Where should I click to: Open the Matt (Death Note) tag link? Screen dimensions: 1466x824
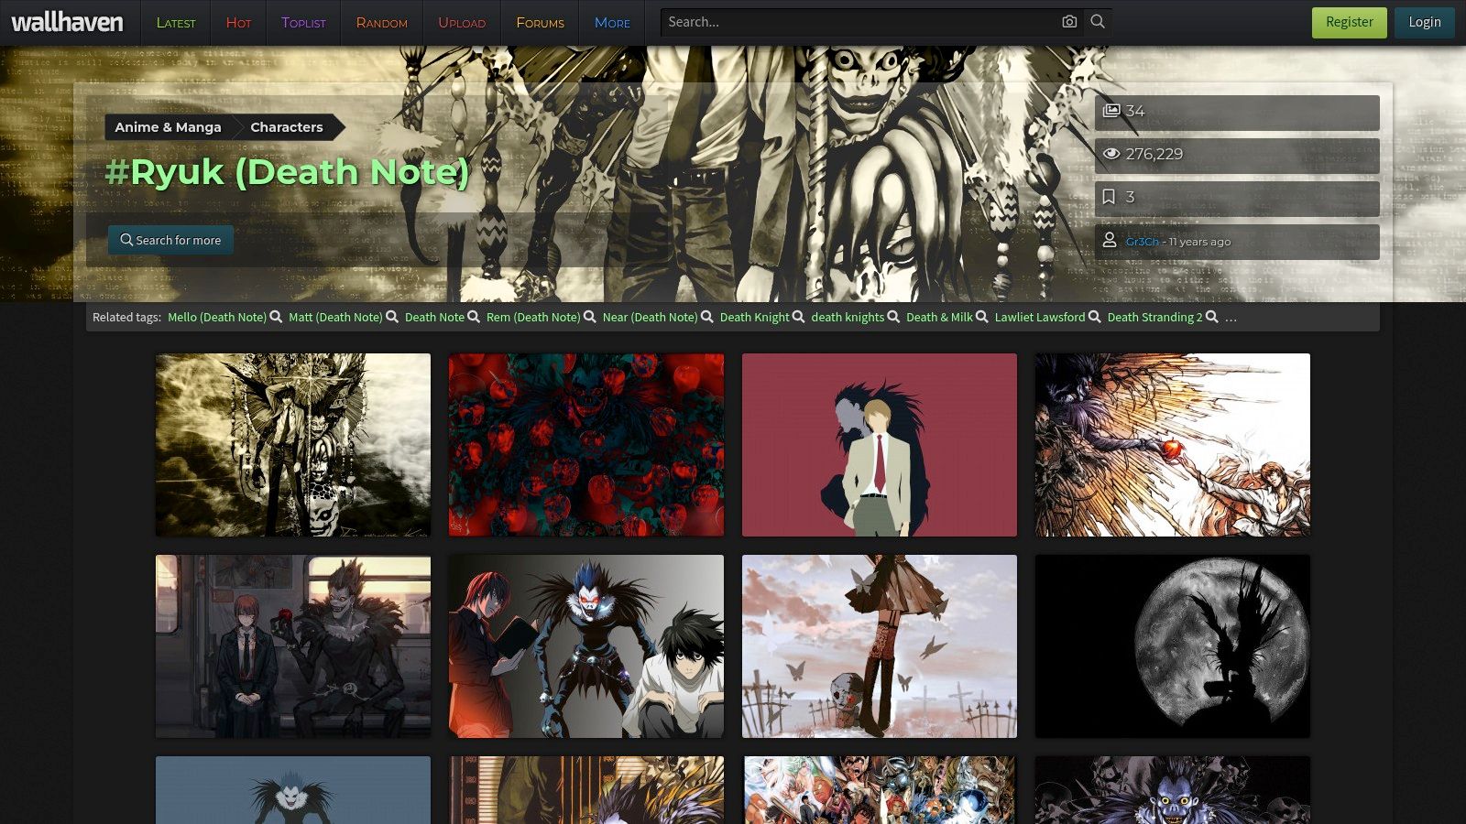[335, 317]
